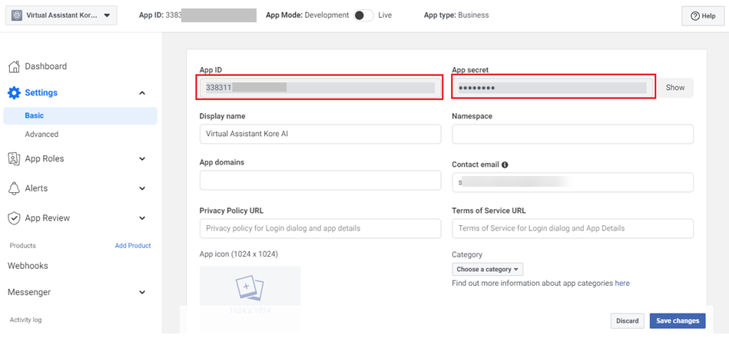Select the Basic settings item
Screen dimensions: 729x342
point(35,116)
